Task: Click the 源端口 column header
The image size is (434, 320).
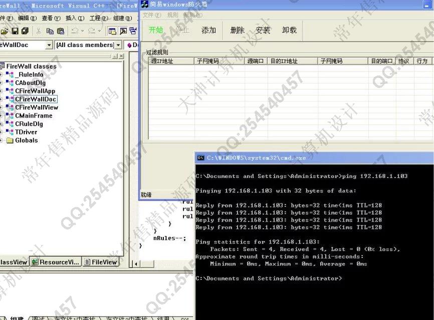Action: (x=256, y=61)
